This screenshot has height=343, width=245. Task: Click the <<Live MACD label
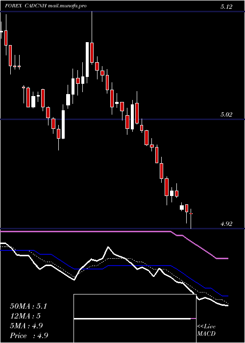coord(206,330)
